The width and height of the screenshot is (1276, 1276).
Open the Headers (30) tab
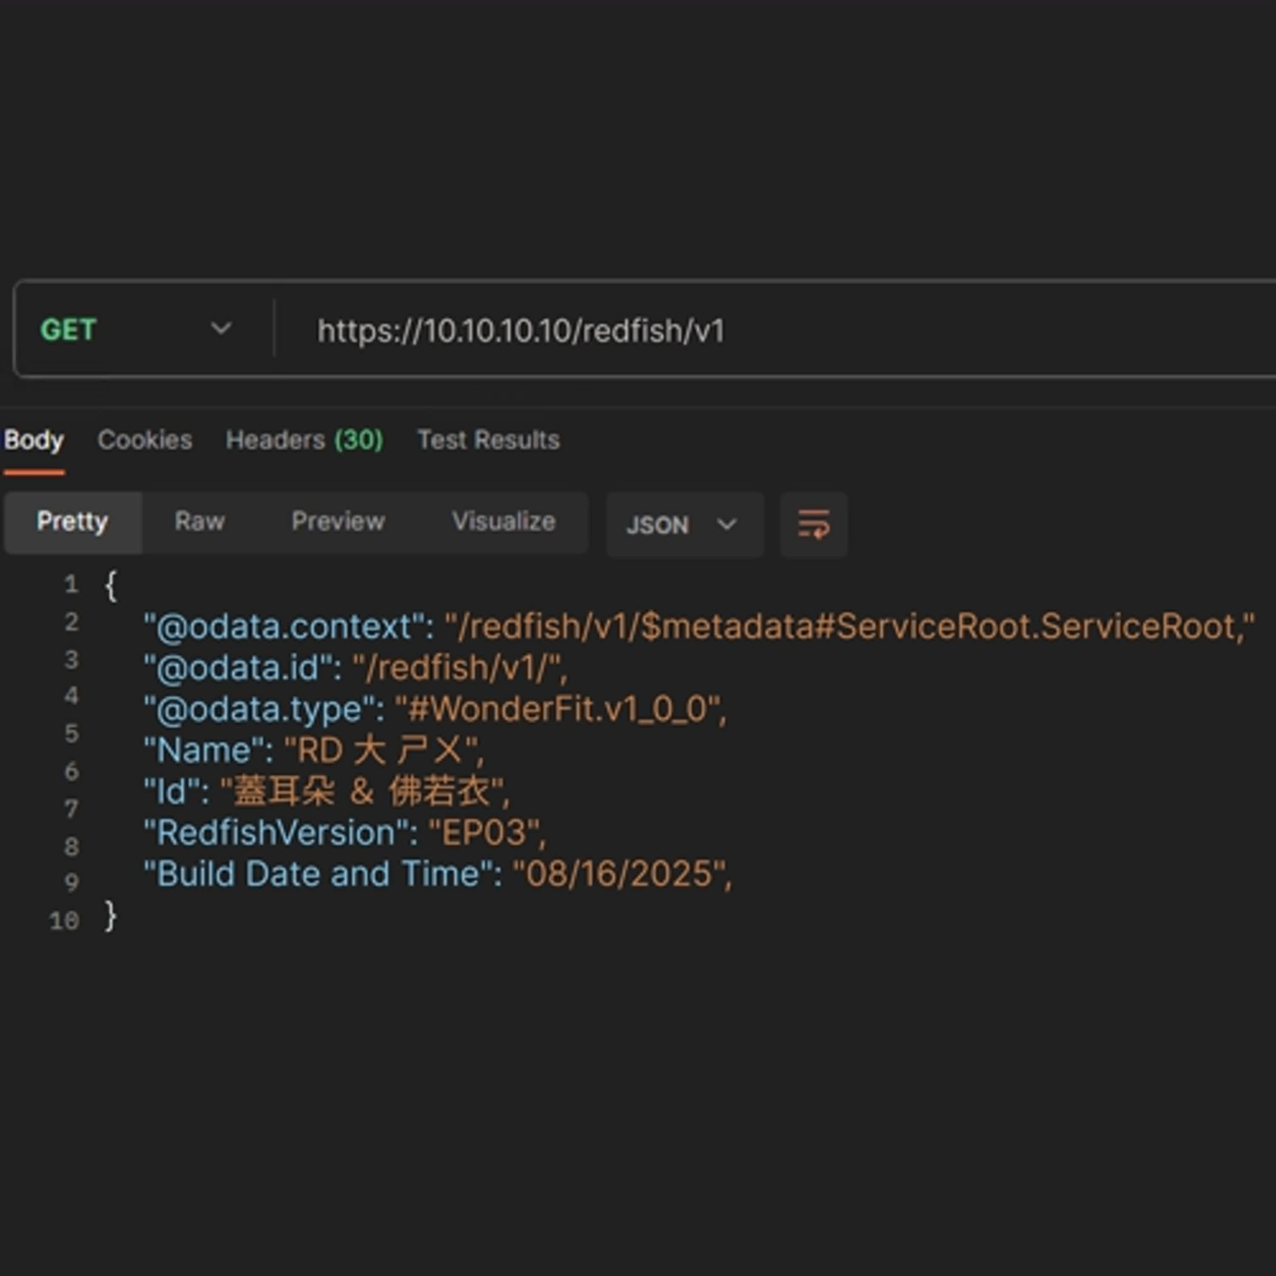pyautogui.click(x=304, y=440)
